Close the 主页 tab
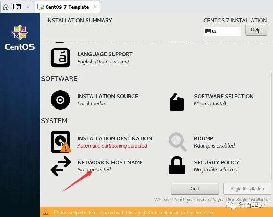 coord(28,7)
